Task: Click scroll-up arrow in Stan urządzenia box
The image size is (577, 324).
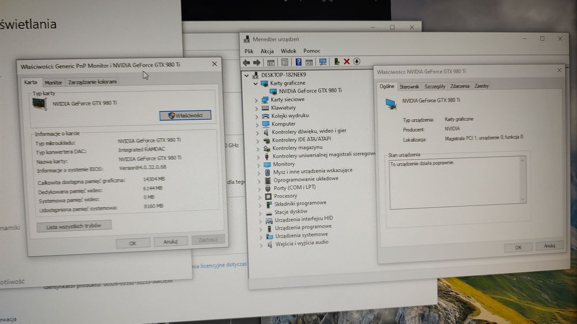Action: point(522,161)
